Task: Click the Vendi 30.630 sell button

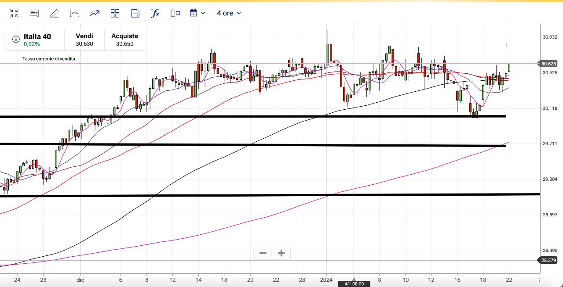Action: [x=84, y=39]
